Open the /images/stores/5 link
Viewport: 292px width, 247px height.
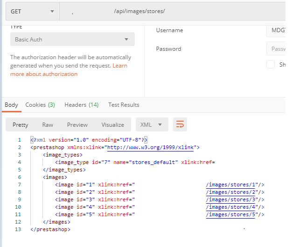[233, 215]
